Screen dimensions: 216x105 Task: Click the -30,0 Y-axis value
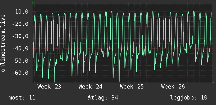[x=20, y=36]
